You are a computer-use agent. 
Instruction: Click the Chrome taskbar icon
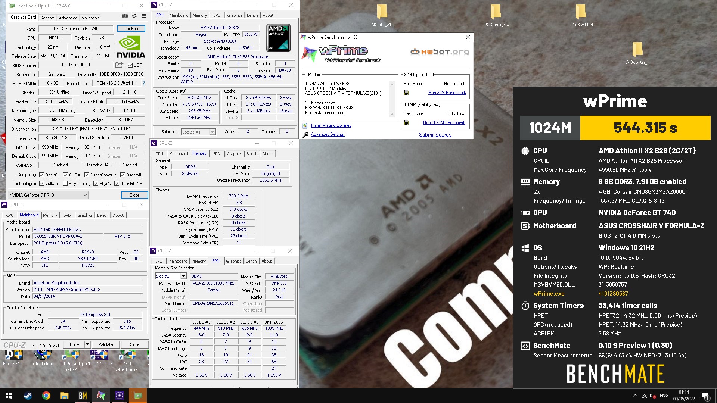click(x=46, y=396)
